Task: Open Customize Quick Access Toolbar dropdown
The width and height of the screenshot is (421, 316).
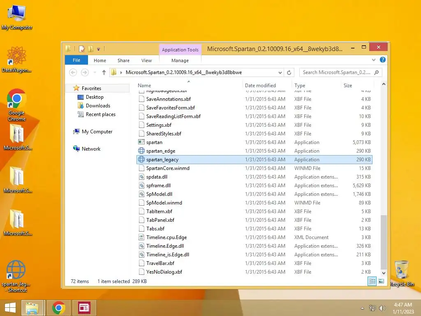Action: (x=99, y=49)
